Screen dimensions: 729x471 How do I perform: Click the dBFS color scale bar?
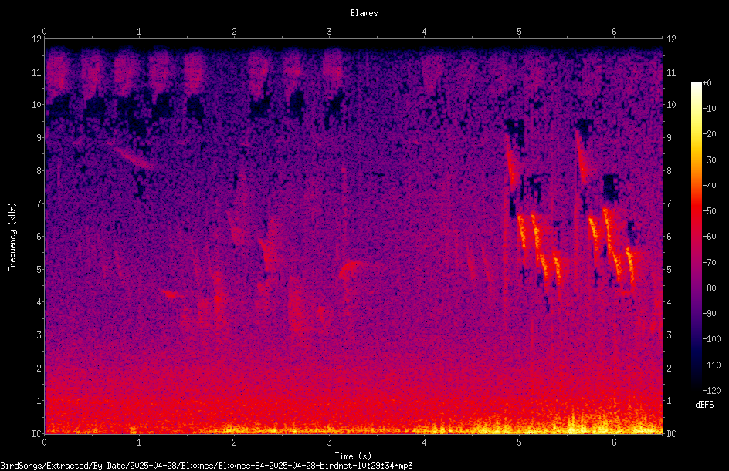pos(696,237)
